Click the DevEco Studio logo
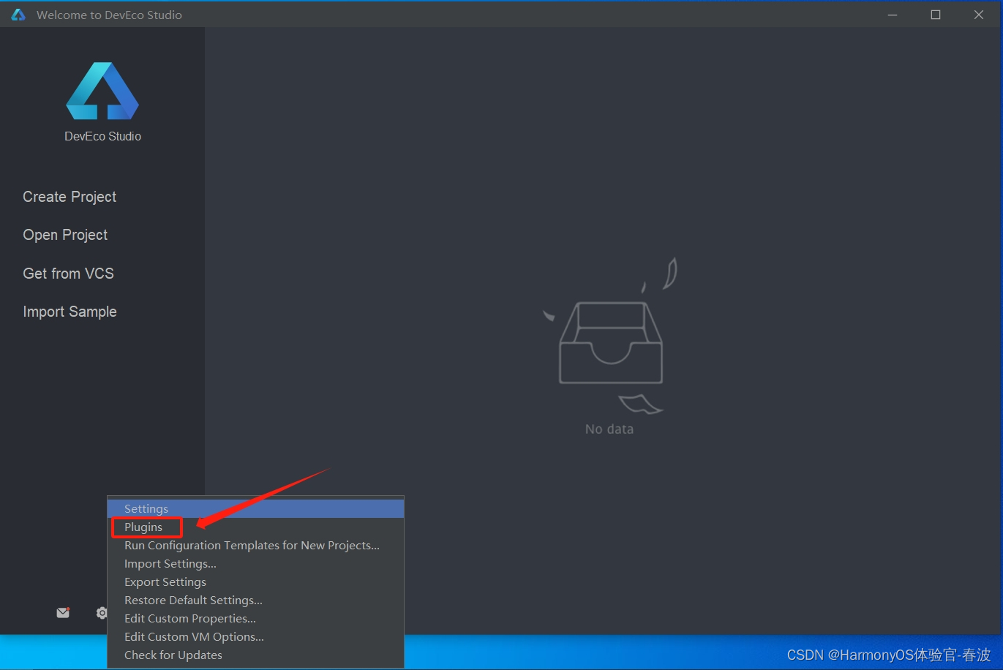The image size is (1003, 670). (102, 91)
